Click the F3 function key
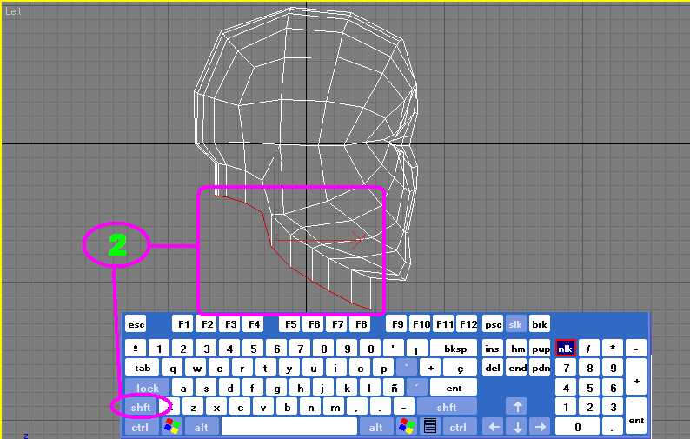Screen dimensions: 690x439 [x=230, y=324]
